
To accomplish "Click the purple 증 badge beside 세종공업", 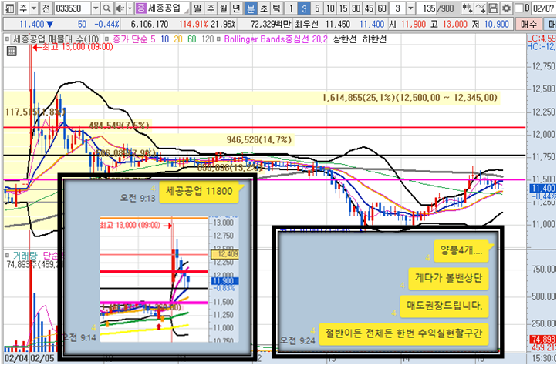I will point(140,8).
